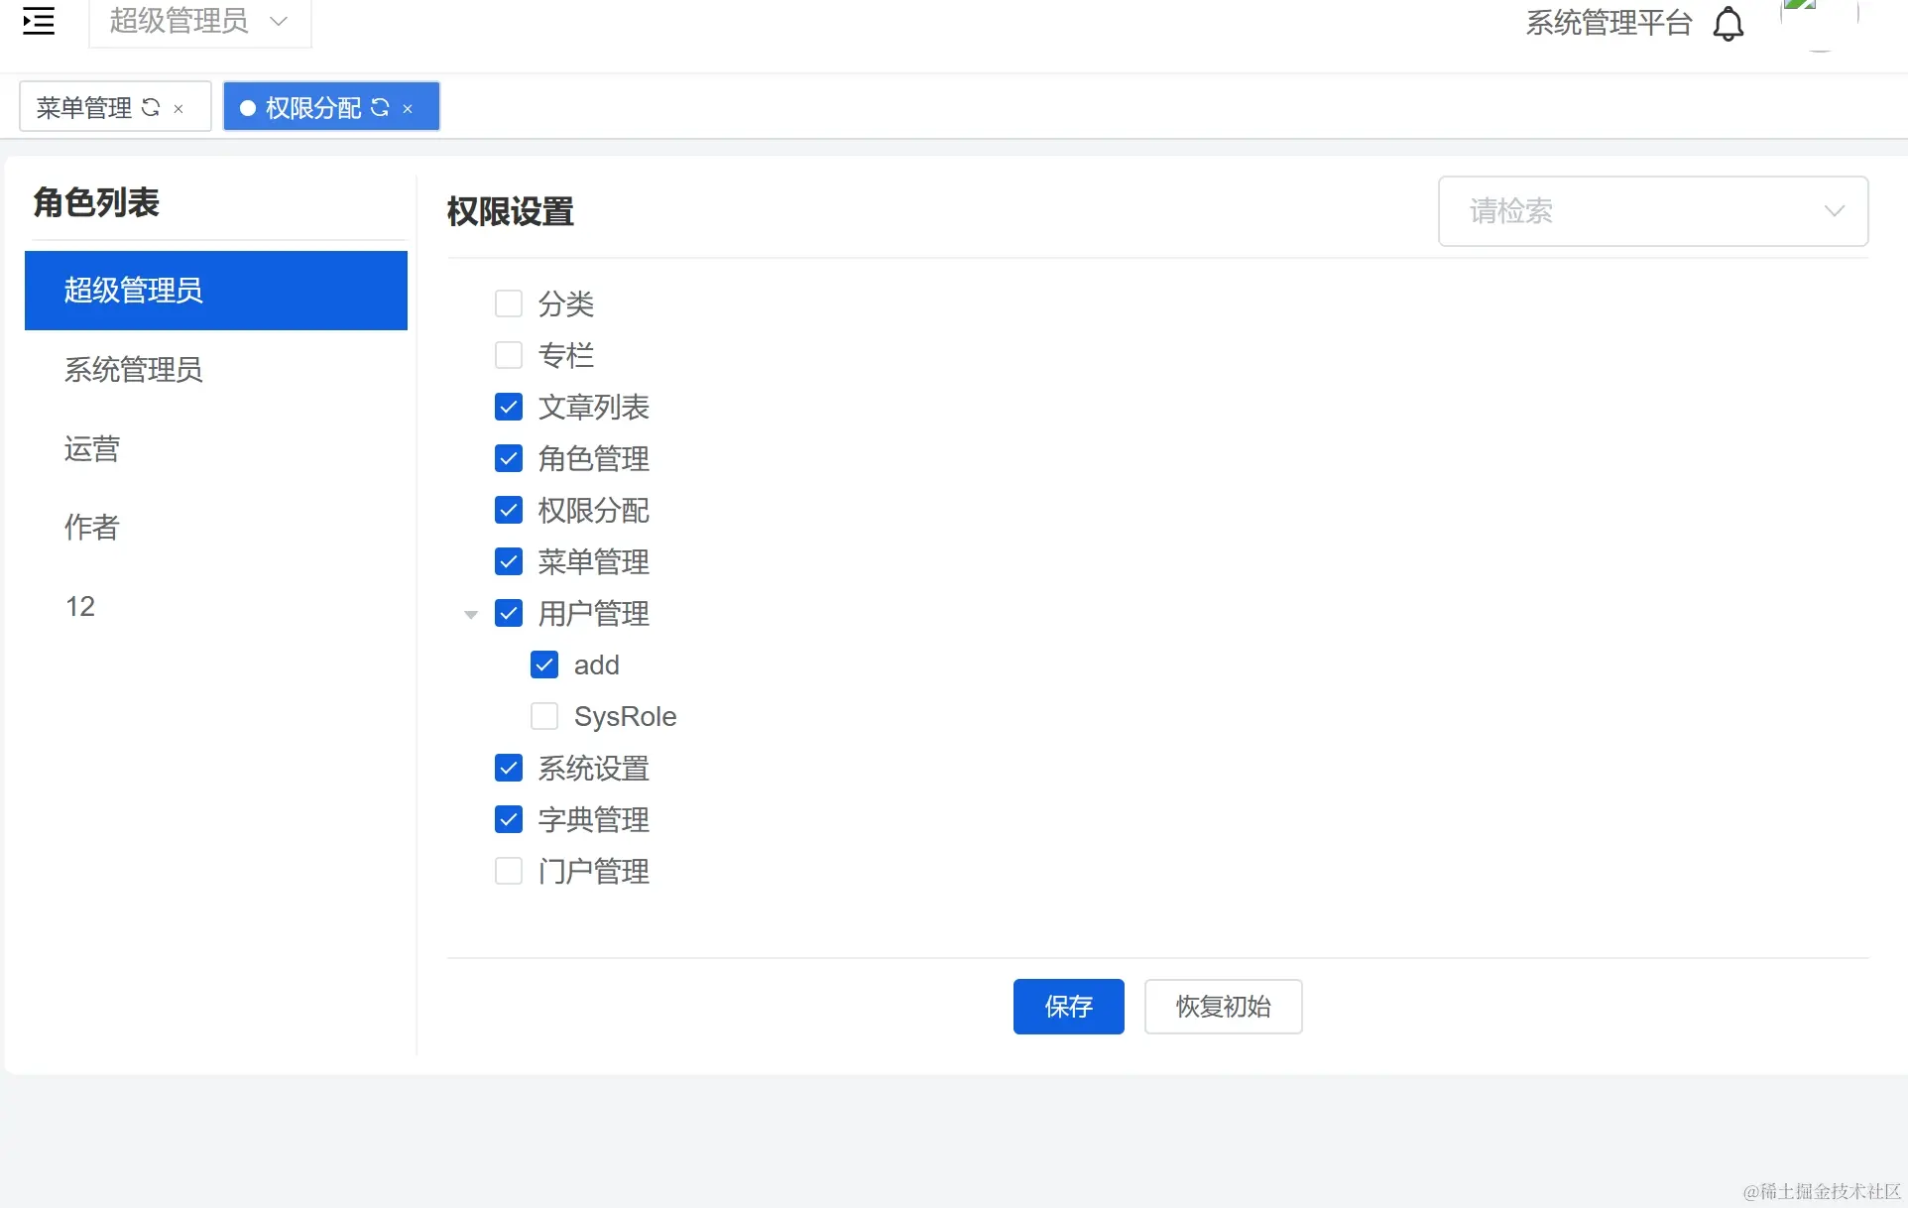The height and width of the screenshot is (1208, 1908).
Task: Click the 恢复初始 reset button
Action: pyautogui.click(x=1223, y=1007)
